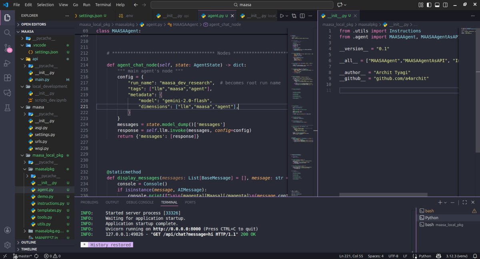Screen dimensions: 480x259
Task: Create a new terminal with plus icon
Action: (440, 203)
